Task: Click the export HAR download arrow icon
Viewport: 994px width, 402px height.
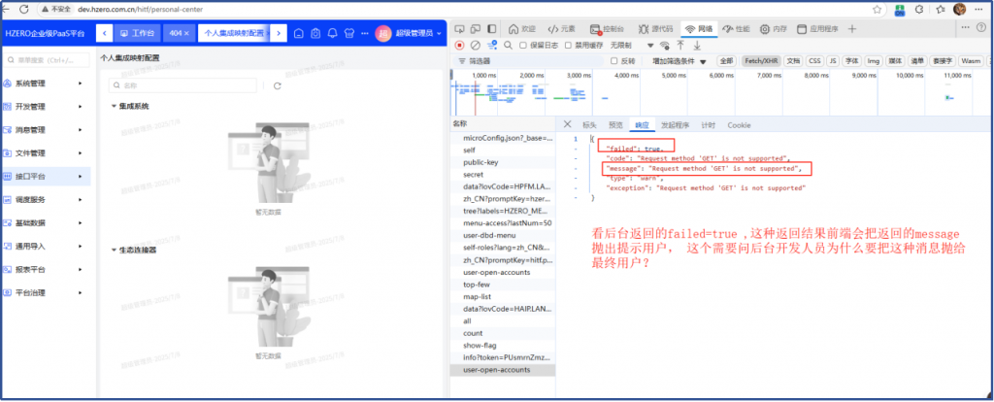Action: pyautogui.click(x=698, y=45)
